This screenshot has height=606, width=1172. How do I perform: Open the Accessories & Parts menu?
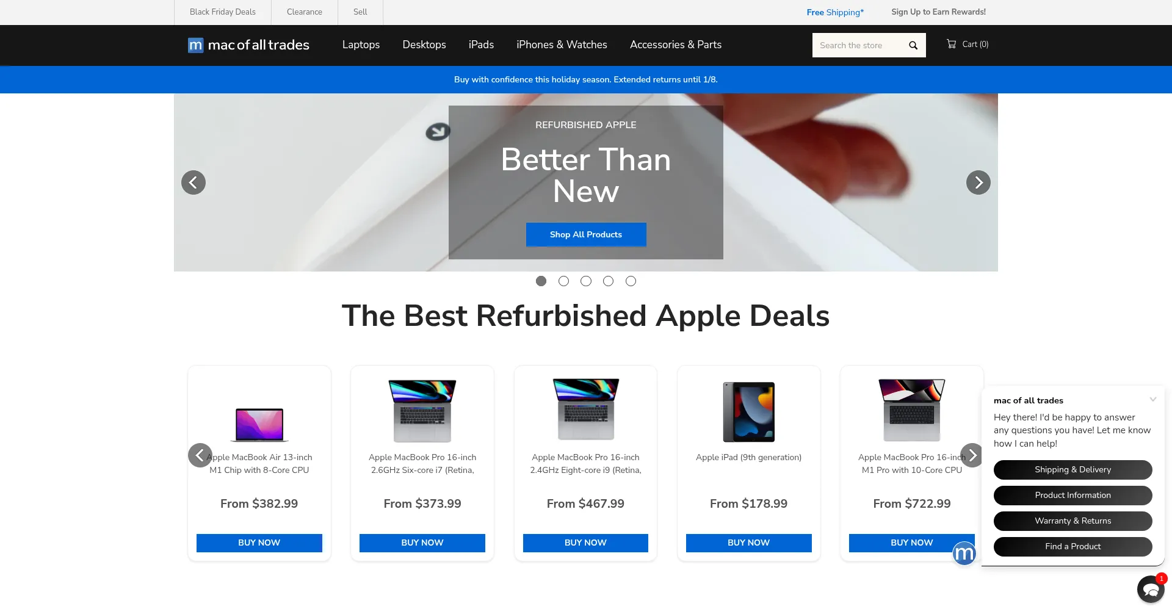point(676,45)
